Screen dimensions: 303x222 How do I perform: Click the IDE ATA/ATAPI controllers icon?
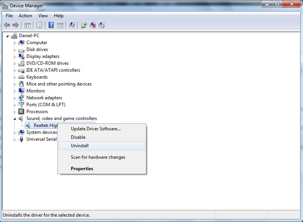pyautogui.click(x=21, y=70)
